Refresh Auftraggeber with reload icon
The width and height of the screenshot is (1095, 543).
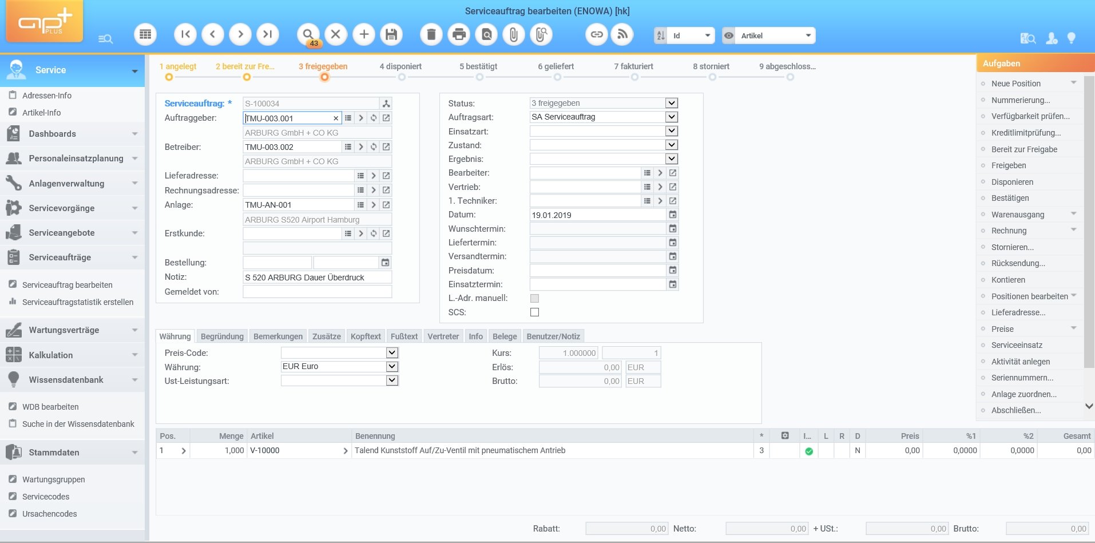coord(374,118)
